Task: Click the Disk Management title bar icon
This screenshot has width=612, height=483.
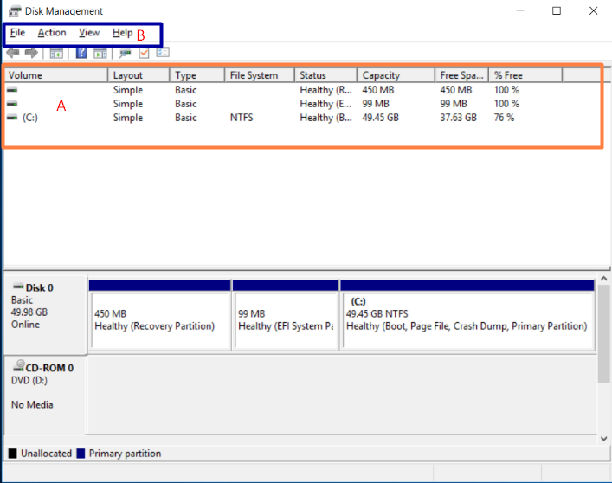Action: coord(15,11)
